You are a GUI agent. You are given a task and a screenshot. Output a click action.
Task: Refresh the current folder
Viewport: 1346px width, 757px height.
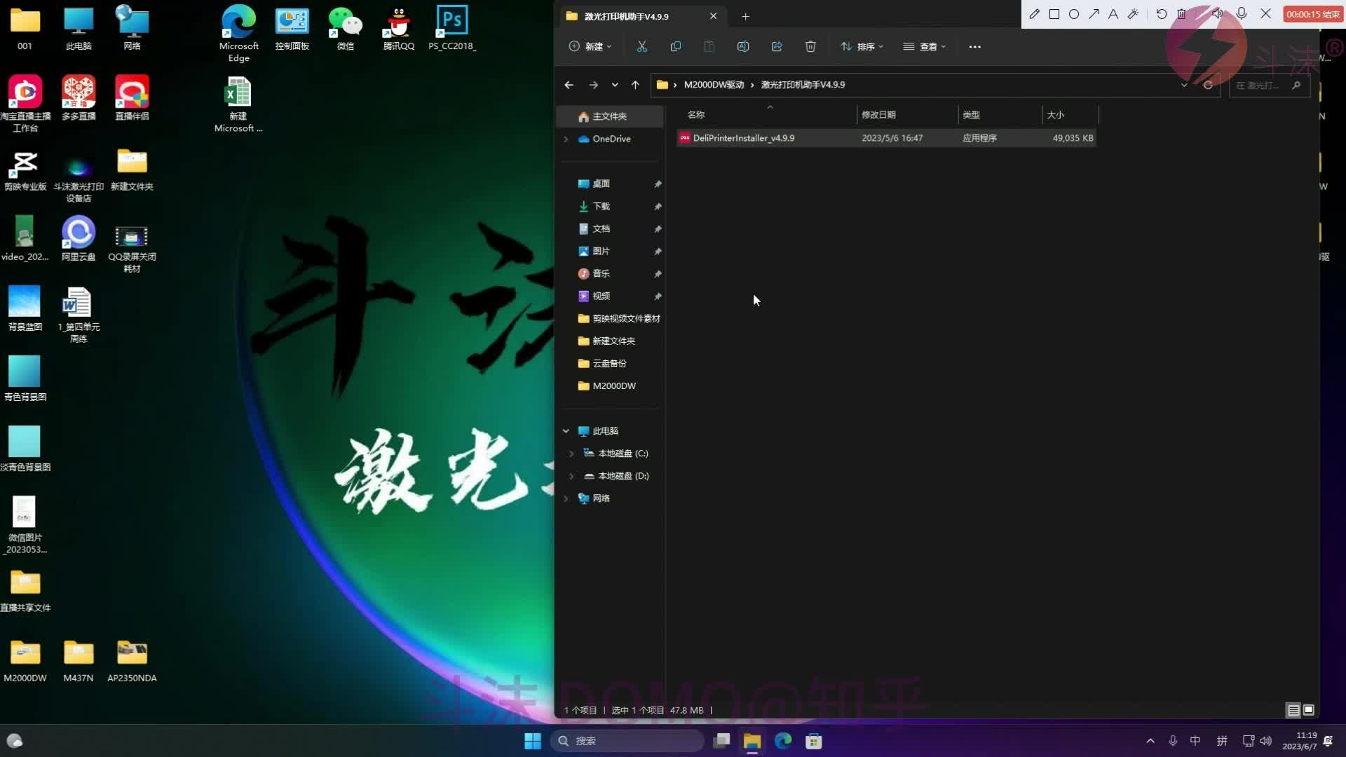click(1208, 85)
